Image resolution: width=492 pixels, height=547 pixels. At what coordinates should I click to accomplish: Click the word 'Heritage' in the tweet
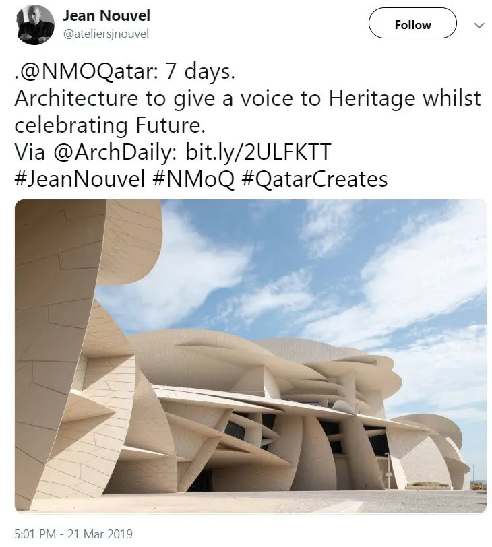point(372,99)
